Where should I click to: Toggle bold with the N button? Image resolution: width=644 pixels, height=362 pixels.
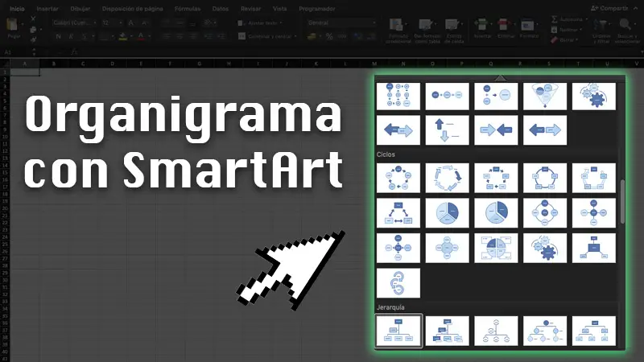coord(58,36)
